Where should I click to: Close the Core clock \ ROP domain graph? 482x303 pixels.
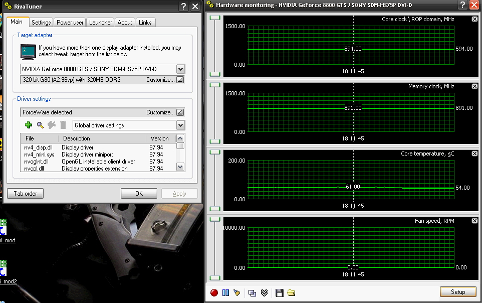(474, 19)
